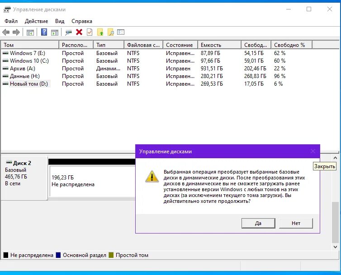
Task: Confirm conversion with the Да button
Action: tap(258, 223)
